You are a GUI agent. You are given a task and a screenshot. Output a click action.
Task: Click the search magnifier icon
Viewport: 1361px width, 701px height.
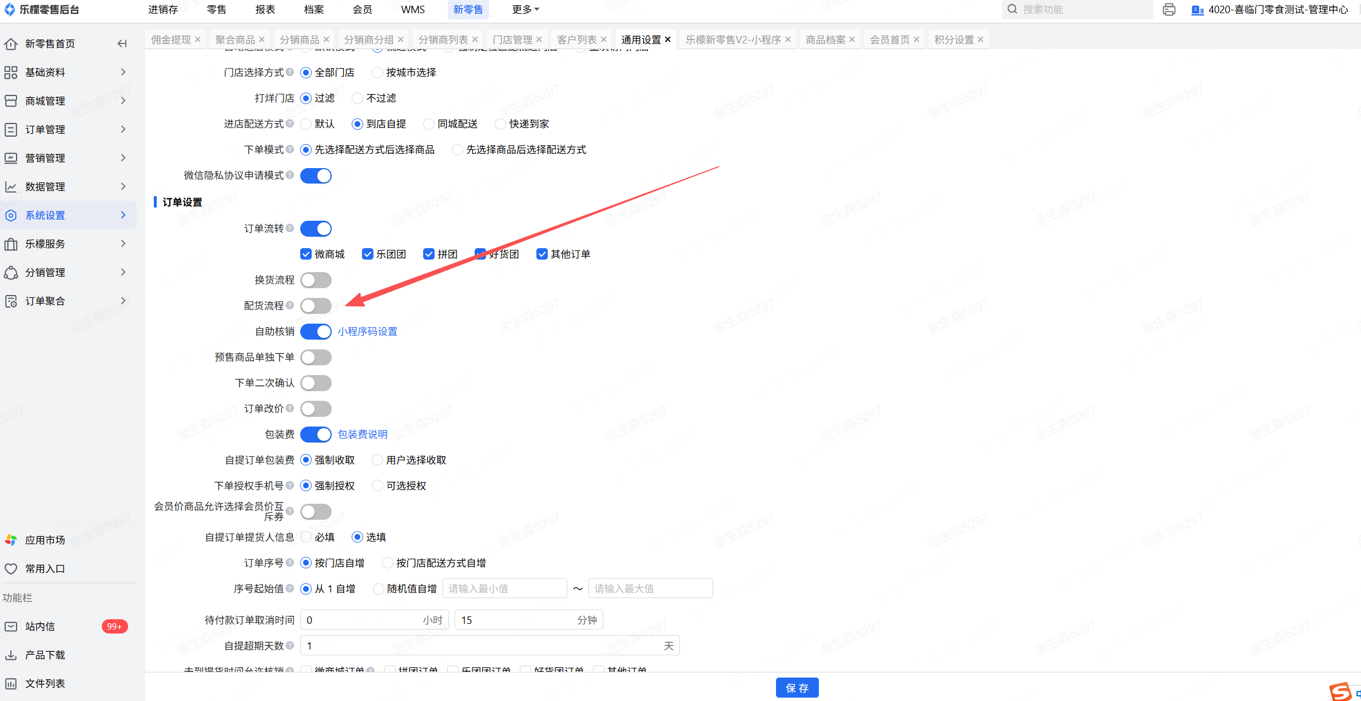pyautogui.click(x=1012, y=10)
